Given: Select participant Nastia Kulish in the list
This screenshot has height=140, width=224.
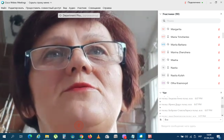Looking at the screenshot, I should (x=177, y=76).
